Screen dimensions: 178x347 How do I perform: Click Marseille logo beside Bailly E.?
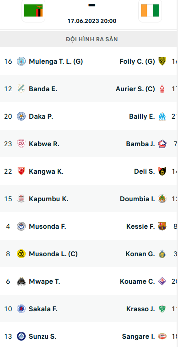(x=162, y=116)
